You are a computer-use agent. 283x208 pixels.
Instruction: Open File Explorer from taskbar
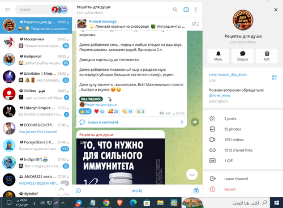(160, 203)
